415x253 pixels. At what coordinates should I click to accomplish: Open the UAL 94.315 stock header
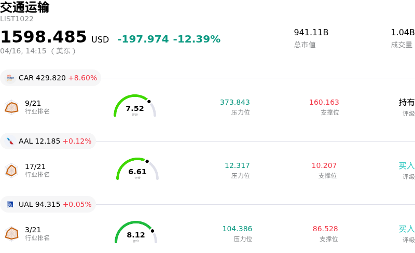(54, 204)
